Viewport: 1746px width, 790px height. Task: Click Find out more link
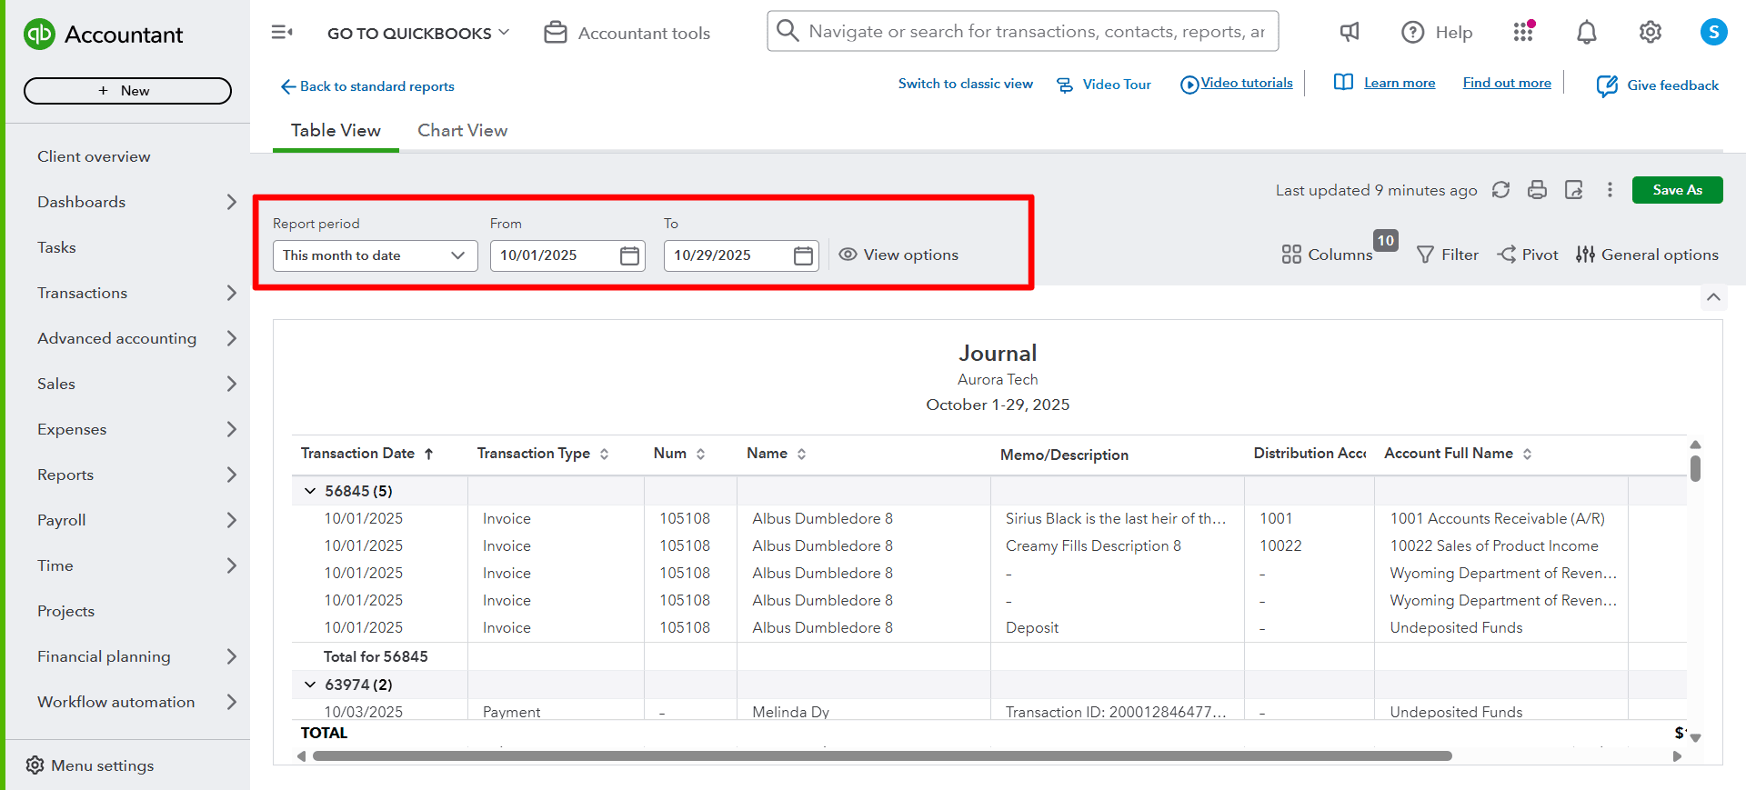1507,83
